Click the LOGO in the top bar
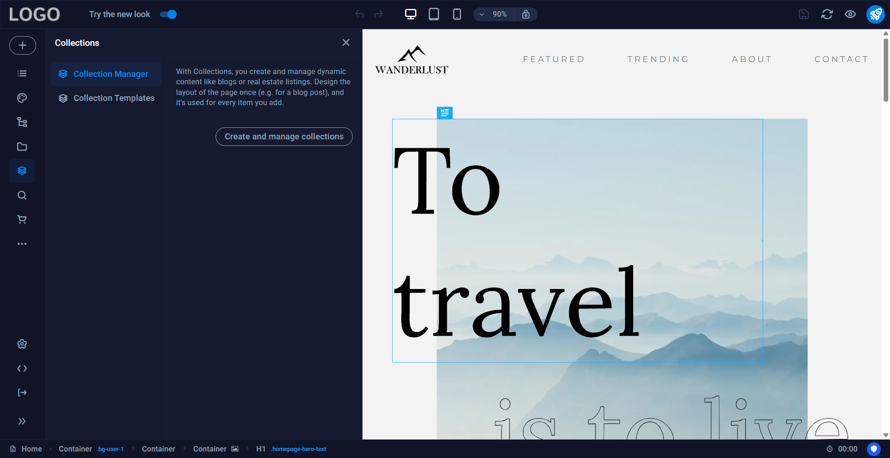The height and width of the screenshot is (458, 890). point(35,14)
